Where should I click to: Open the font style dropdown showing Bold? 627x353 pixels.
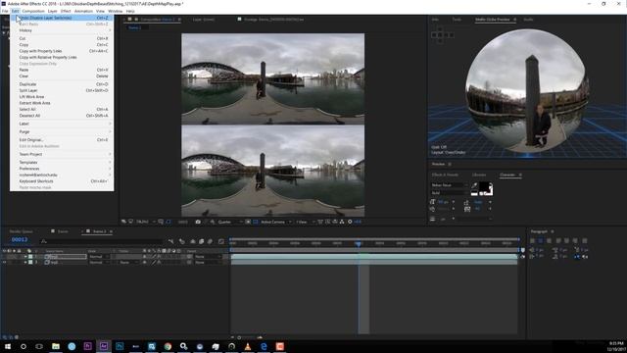450,193
